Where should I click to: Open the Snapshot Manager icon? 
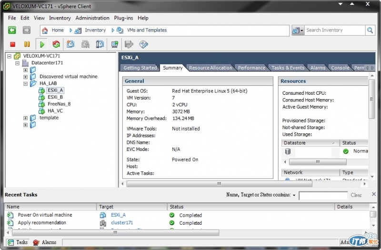point(100,44)
